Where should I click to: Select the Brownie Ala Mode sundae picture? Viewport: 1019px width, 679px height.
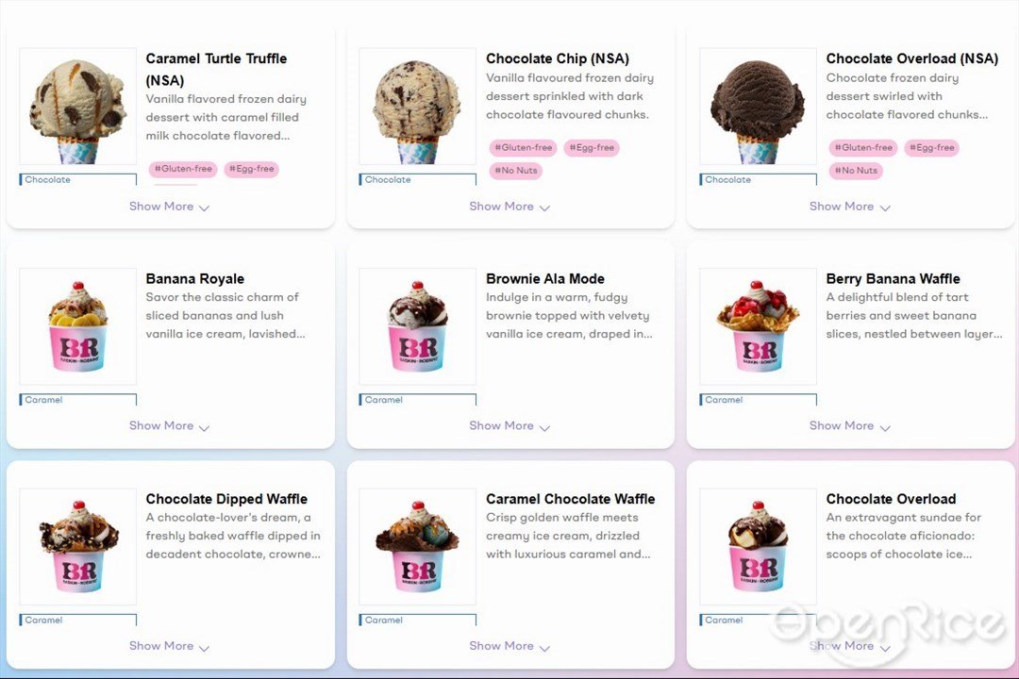pyautogui.click(x=418, y=326)
